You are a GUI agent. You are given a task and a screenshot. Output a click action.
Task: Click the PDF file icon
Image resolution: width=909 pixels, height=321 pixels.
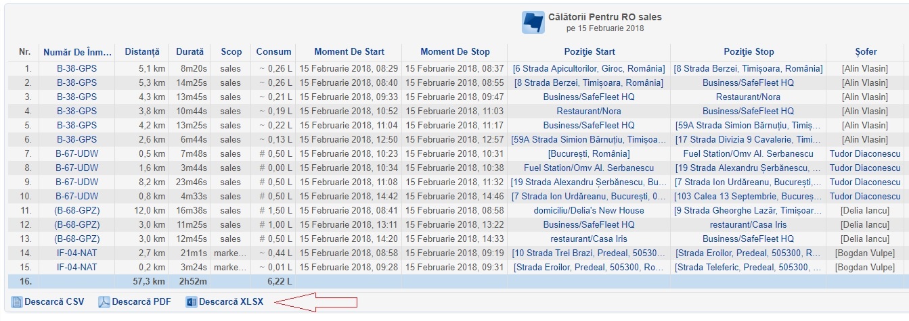(104, 302)
